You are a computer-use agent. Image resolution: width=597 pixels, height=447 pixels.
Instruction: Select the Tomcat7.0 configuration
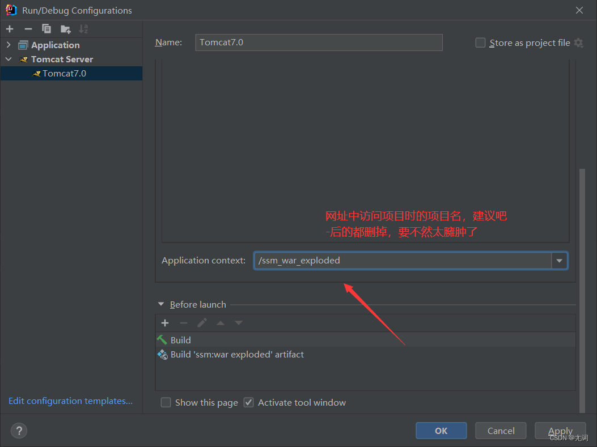71,74
